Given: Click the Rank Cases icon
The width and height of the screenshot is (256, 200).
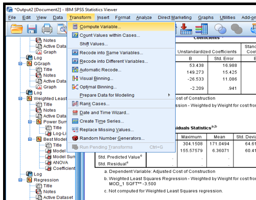Looking at the screenshot, I should [75, 104].
